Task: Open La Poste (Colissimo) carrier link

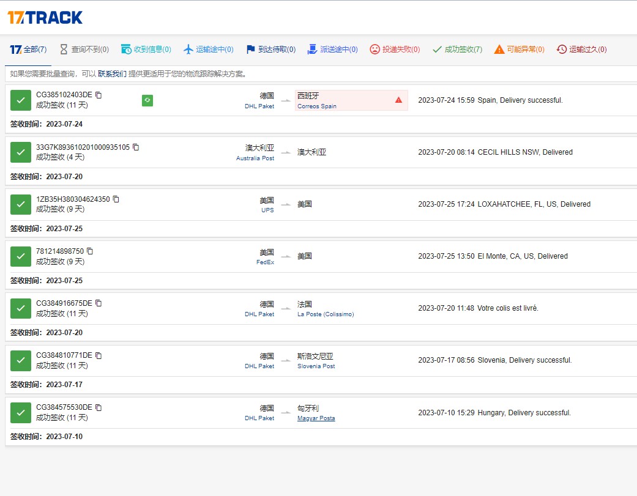Action: pyautogui.click(x=326, y=314)
